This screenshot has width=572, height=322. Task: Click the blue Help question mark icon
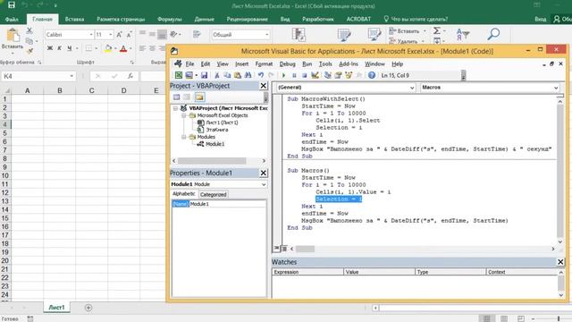tap(372, 75)
